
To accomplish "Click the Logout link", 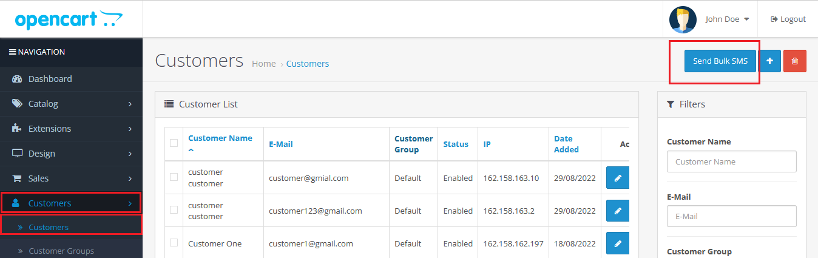I will (788, 19).
